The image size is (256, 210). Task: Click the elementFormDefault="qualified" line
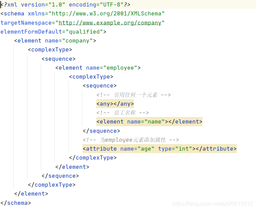pyautogui.click(x=53, y=32)
